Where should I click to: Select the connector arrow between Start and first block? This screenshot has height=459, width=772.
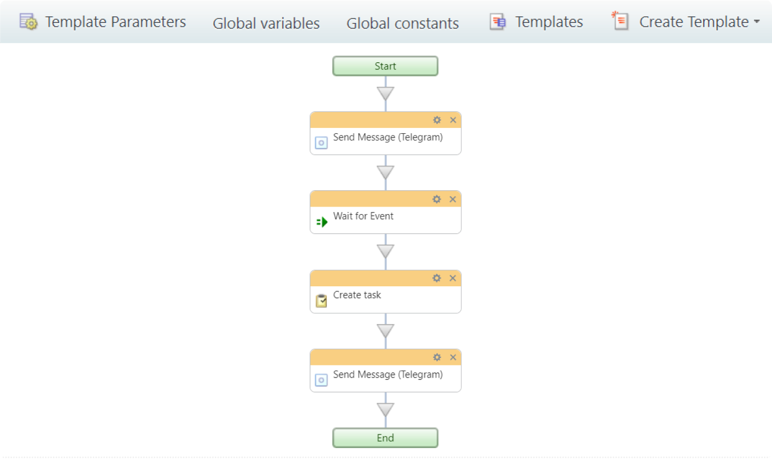[x=385, y=93]
